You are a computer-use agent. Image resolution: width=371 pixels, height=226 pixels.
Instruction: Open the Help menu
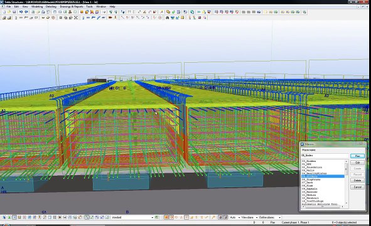112,7
